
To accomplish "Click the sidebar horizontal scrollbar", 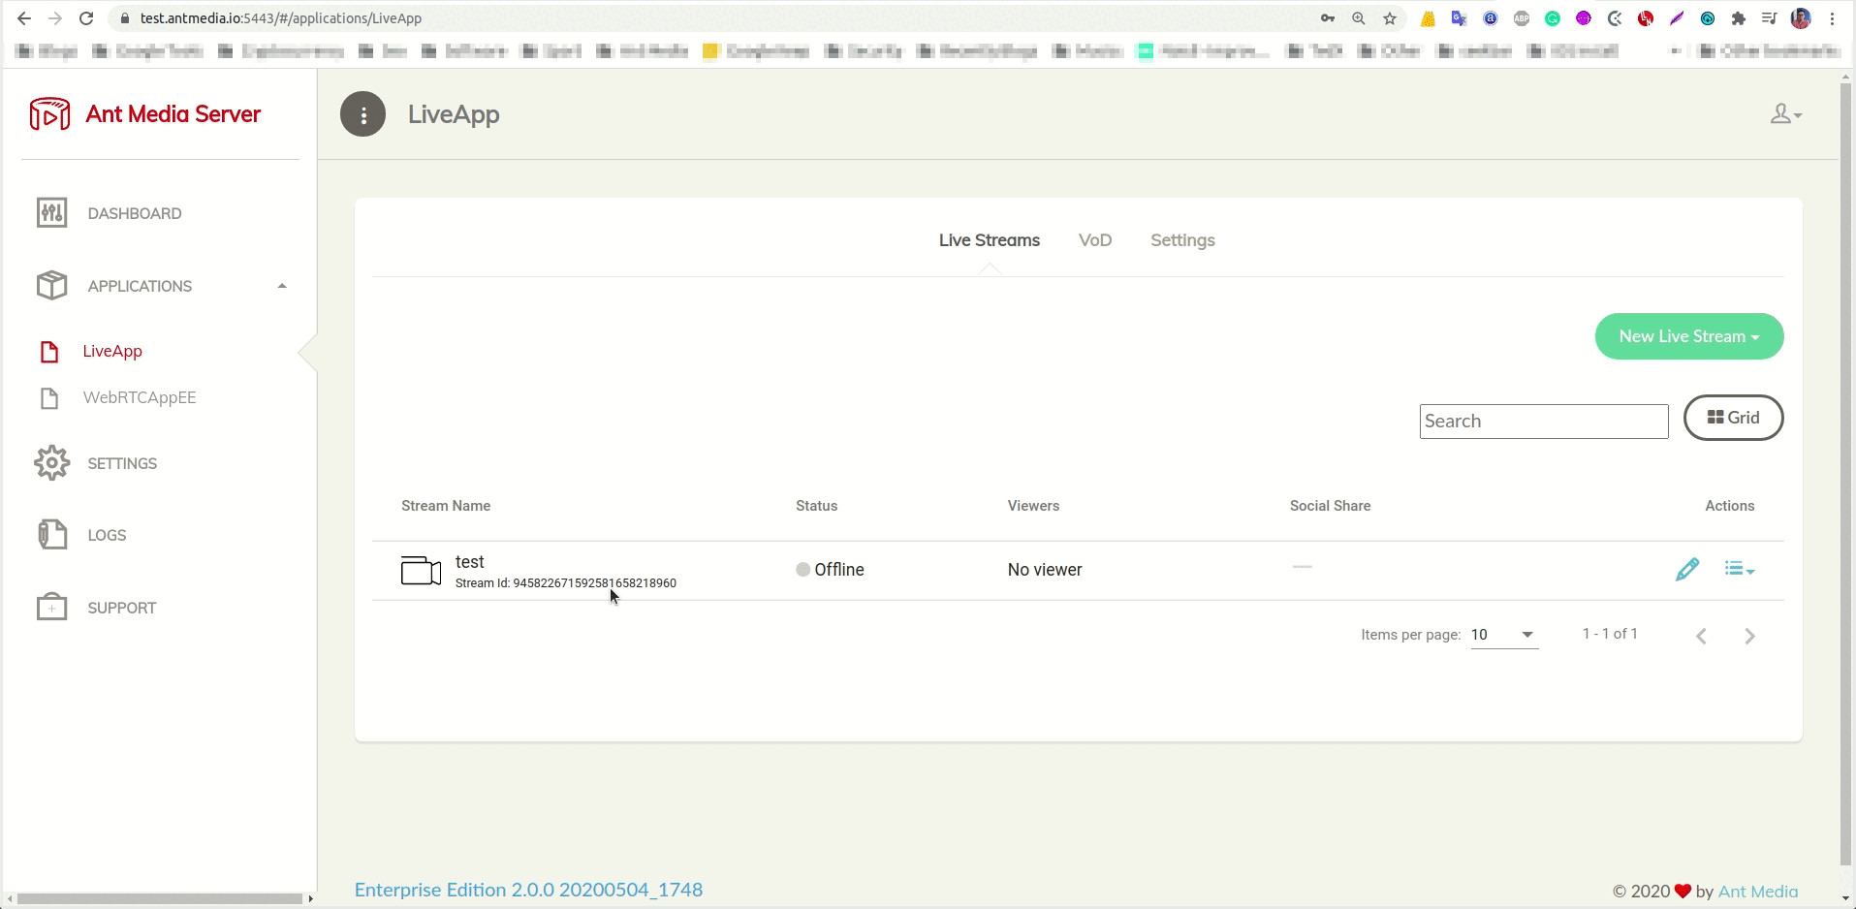I will 160,898.
